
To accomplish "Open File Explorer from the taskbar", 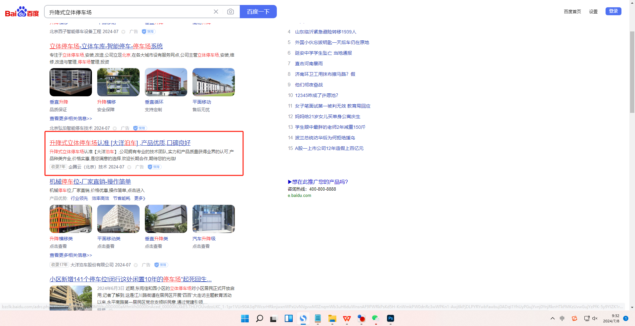I will pos(332,318).
